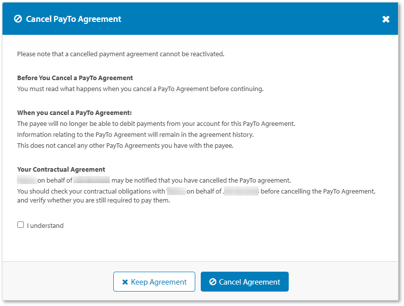This screenshot has height=306, width=404.
Task: Choose Keep Agreement to abort the cancellation
Action: point(154,282)
